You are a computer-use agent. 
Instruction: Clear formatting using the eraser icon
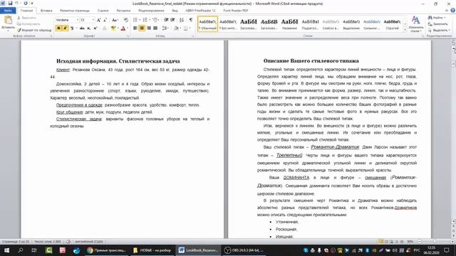coord(125,20)
